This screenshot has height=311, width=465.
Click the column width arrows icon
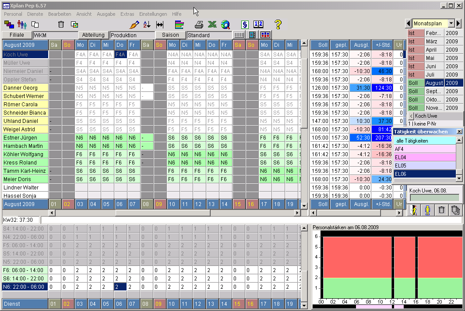click(x=160, y=24)
